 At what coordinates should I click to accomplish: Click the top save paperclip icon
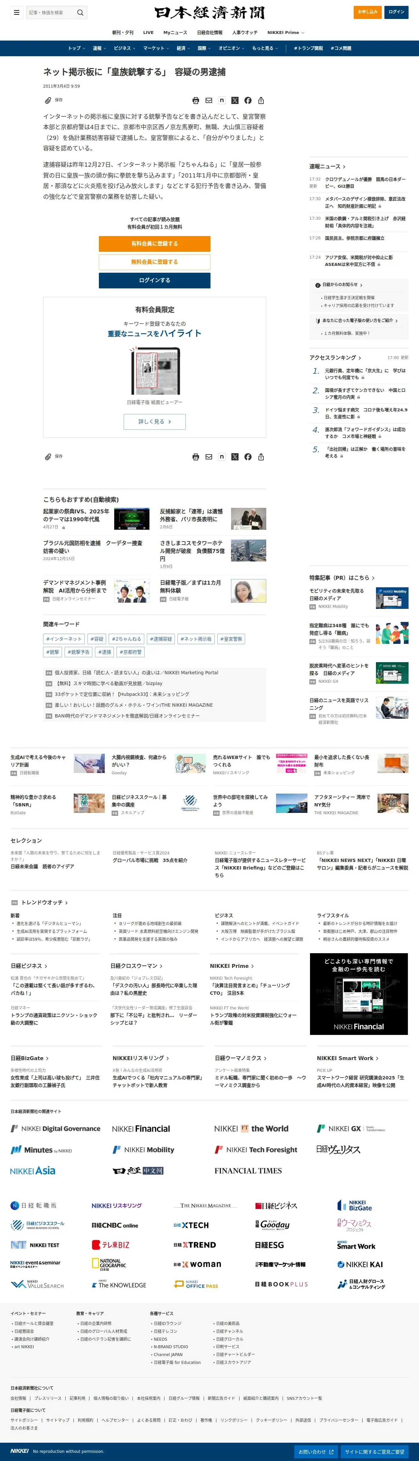pos(48,100)
